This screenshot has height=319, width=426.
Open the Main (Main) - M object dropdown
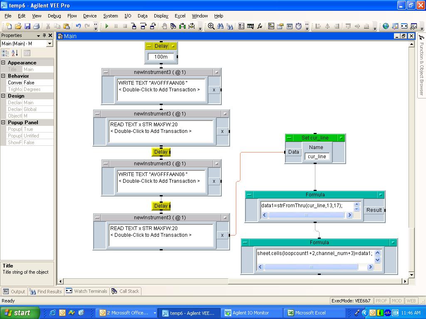click(x=50, y=44)
